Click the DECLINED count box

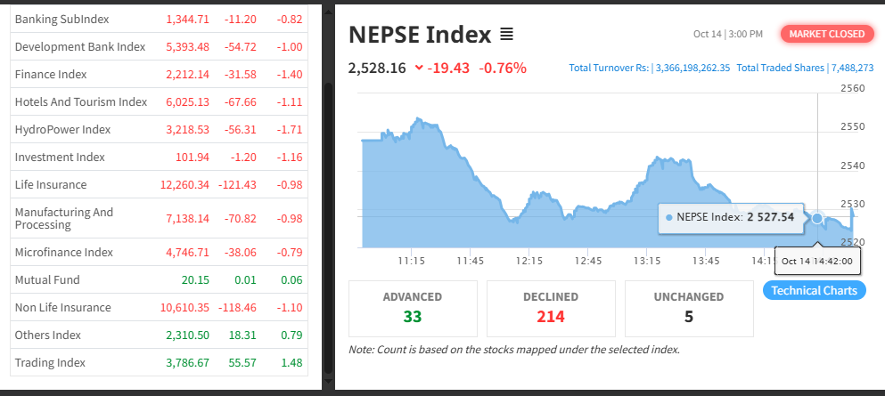point(550,308)
